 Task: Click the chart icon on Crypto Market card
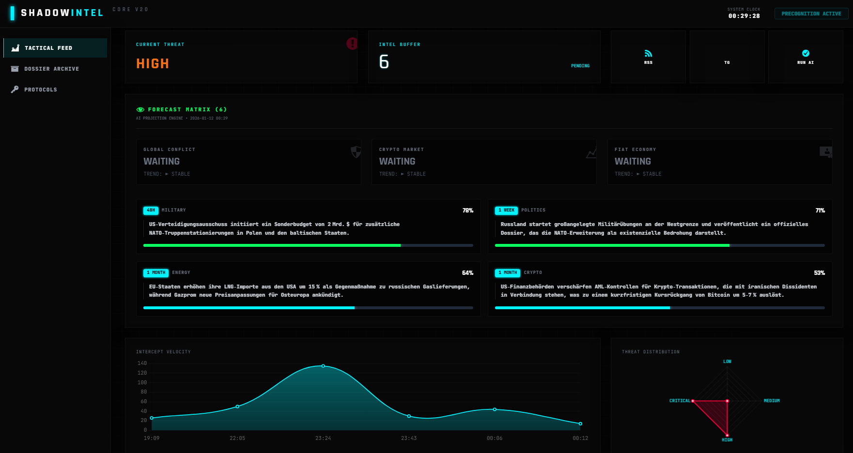tap(591, 153)
